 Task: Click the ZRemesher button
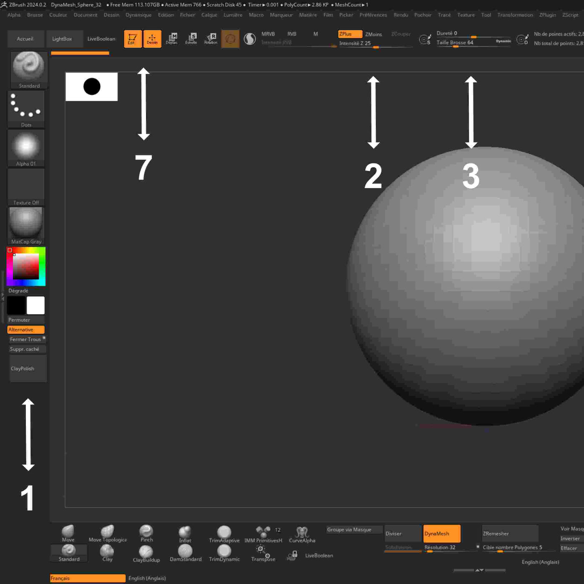(509, 534)
